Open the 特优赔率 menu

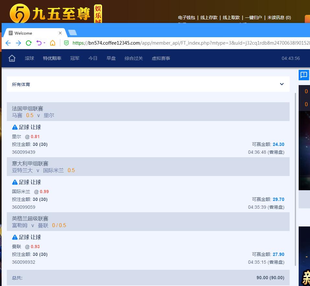(52, 58)
